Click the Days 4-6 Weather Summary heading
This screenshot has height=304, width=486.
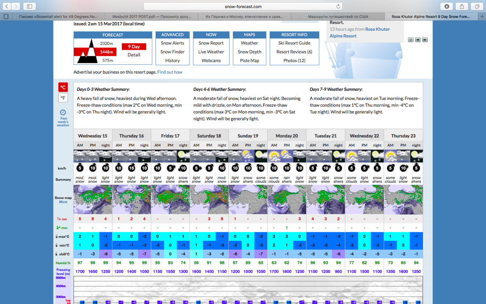(220, 89)
